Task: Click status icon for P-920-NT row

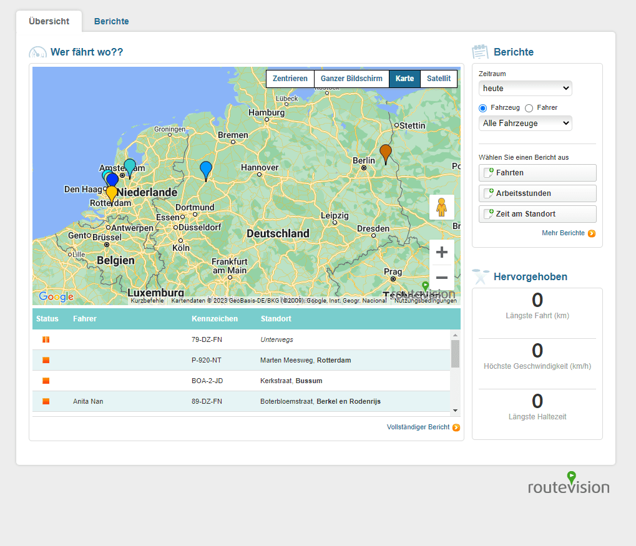Action: [46, 360]
